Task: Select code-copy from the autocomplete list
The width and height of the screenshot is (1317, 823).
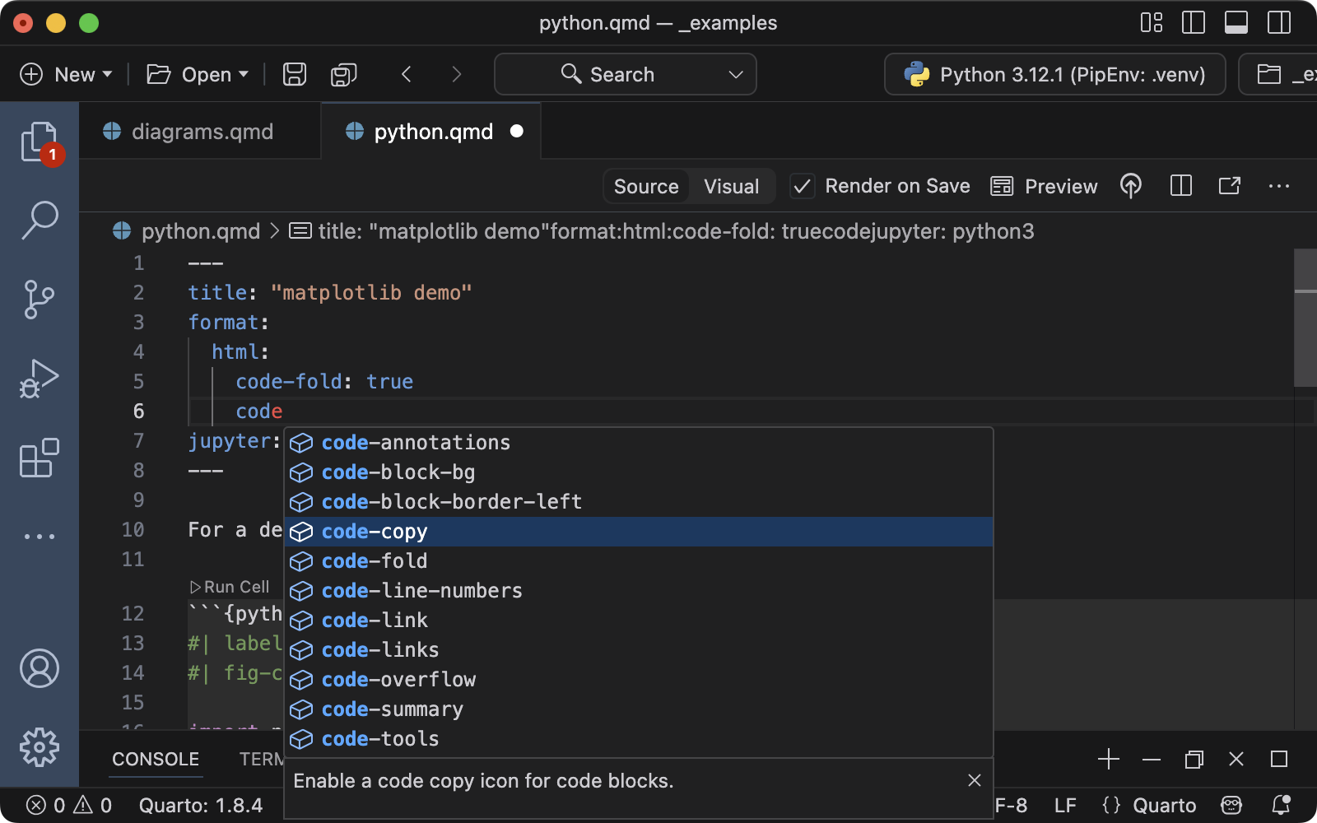Action: [375, 532]
